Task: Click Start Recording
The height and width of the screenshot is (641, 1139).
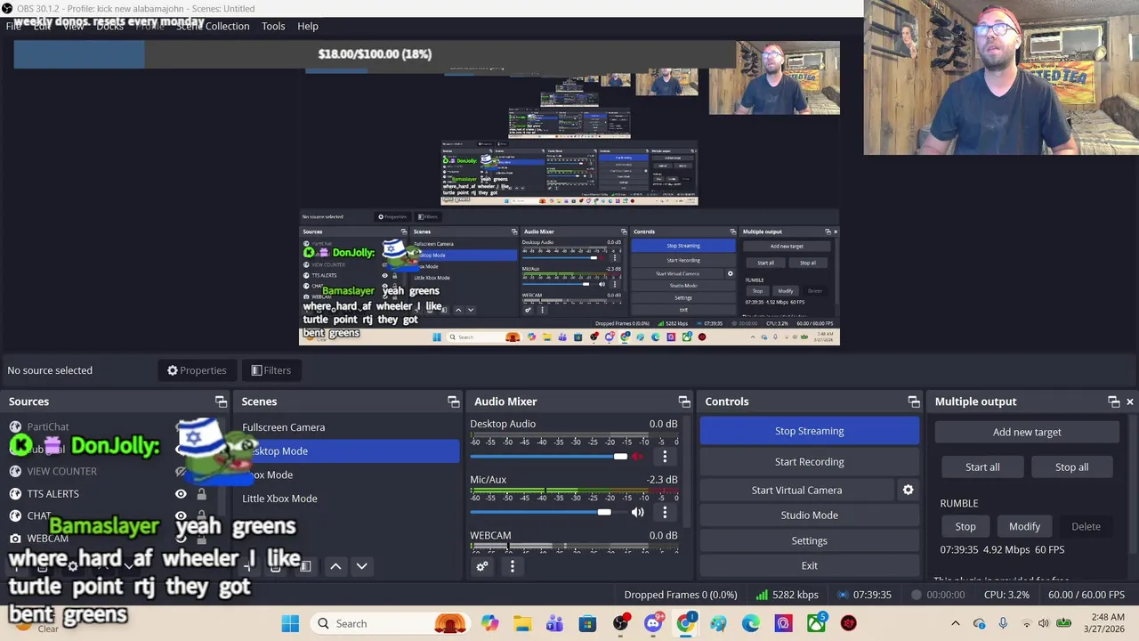Action: point(809,461)
